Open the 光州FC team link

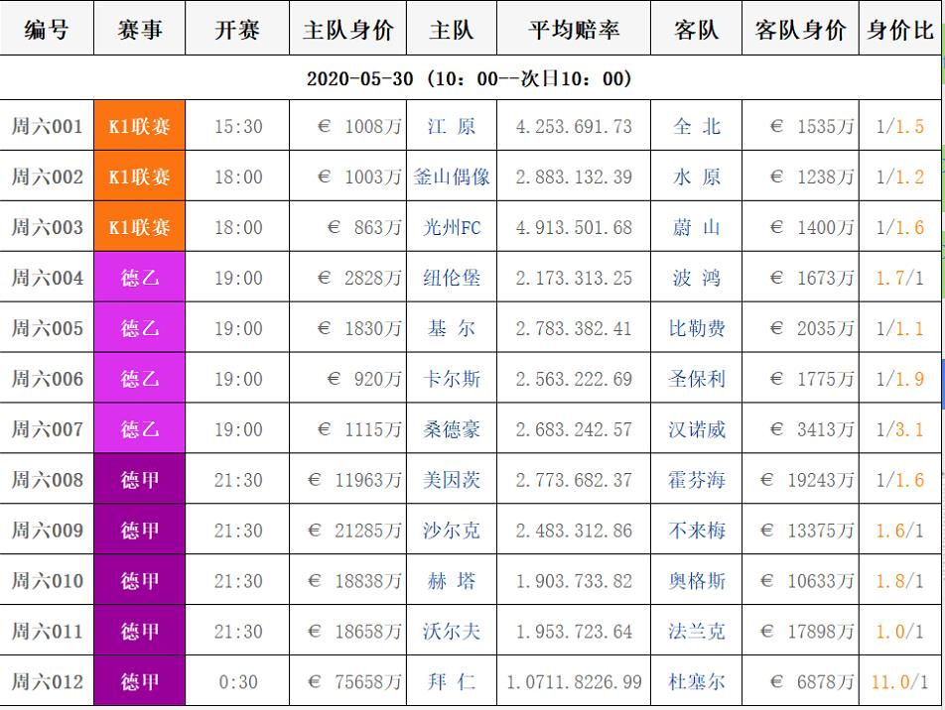click(452, 228)
